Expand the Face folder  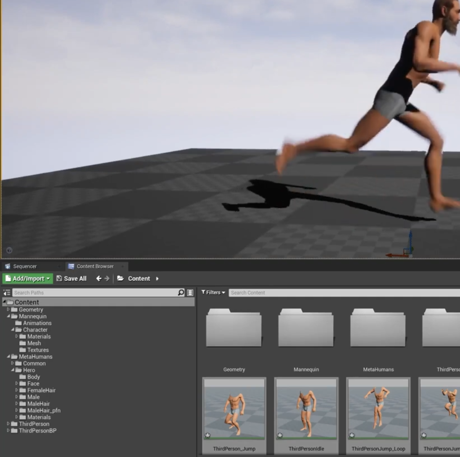click(17, 383)
